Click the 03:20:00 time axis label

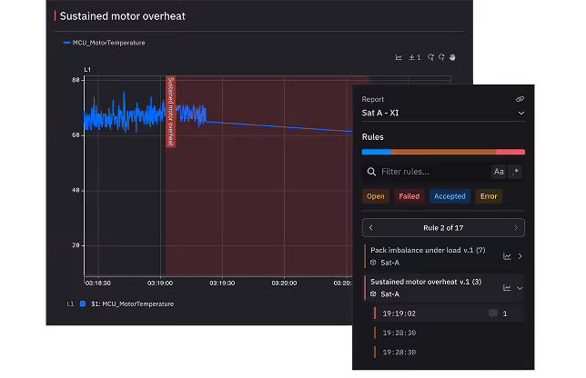pyautogui.click(x=284, y=283)
